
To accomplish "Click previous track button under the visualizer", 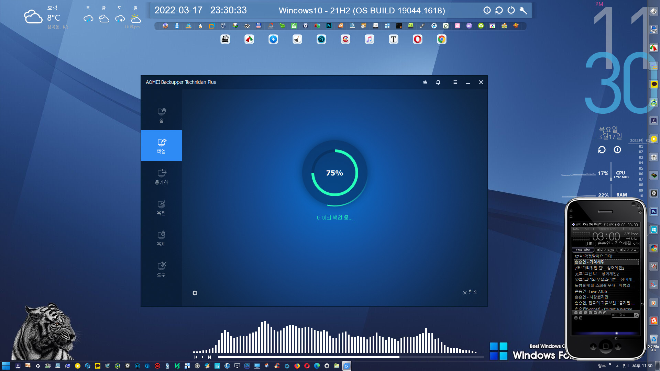I will (196, 357).
